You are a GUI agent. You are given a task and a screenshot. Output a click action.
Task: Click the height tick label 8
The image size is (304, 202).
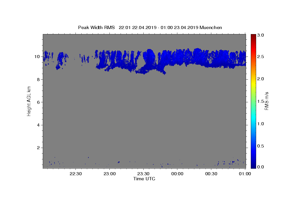39,79
